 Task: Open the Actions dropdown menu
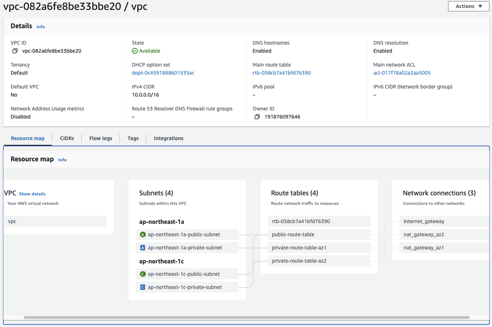[469, 6]
